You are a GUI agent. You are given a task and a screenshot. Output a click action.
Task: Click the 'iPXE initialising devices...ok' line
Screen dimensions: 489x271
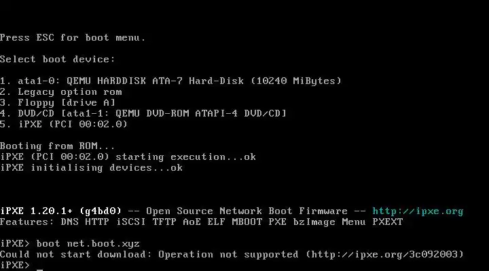(x=92, y=168)
